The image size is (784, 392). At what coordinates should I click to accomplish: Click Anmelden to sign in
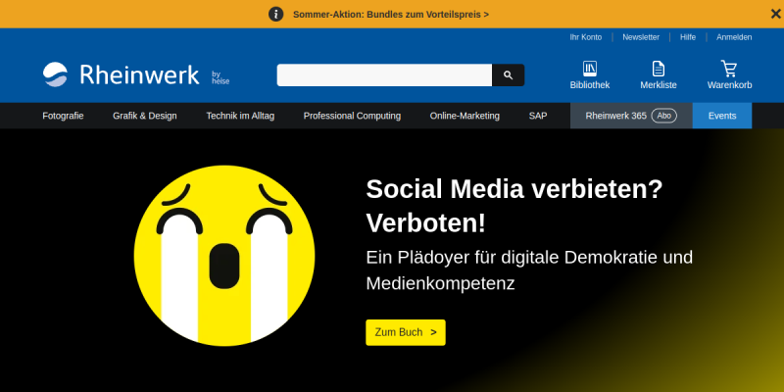click(734, 37)
